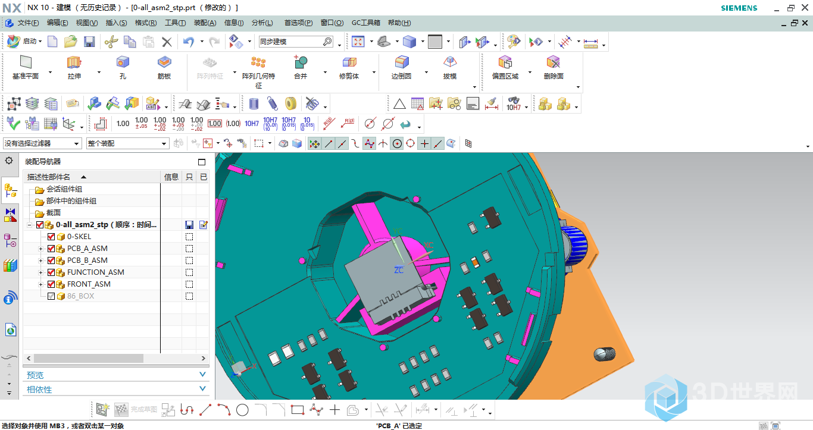This screenshot has height=430, width=813.
Task: Click the 信息 column header
Action: (x=171, y=177)
